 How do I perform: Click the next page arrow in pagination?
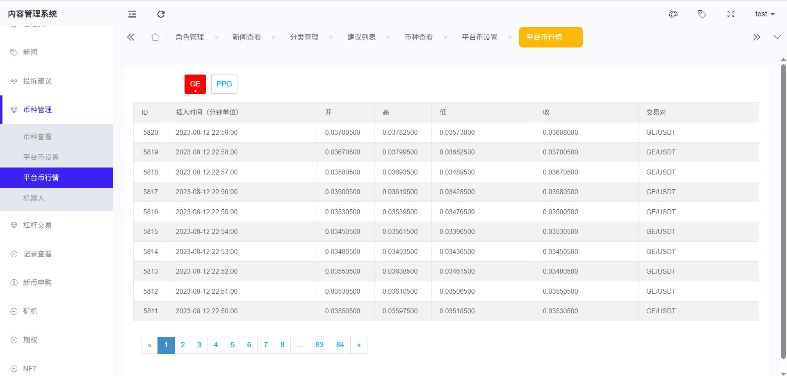pyautogui.click(x=358, y=345)
